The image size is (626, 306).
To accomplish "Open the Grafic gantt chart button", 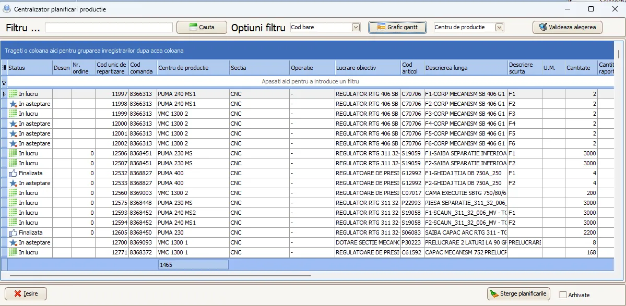I will point(398,27).
